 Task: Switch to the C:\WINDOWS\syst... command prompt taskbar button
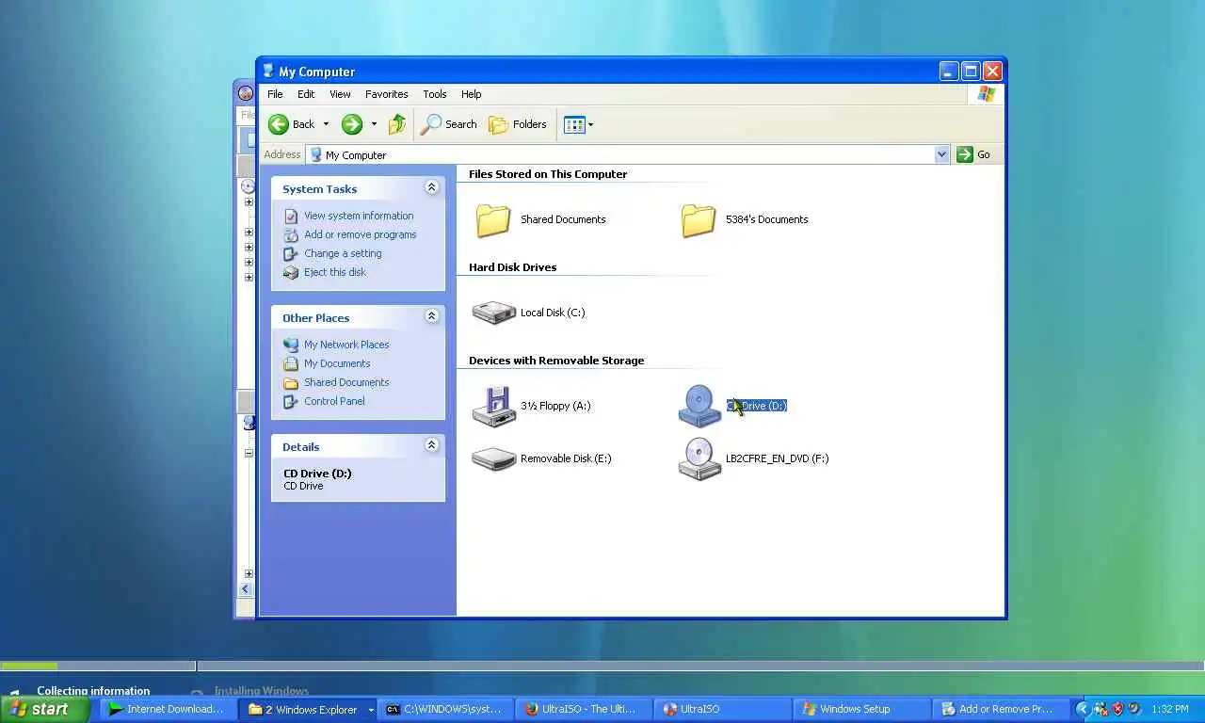447,710
